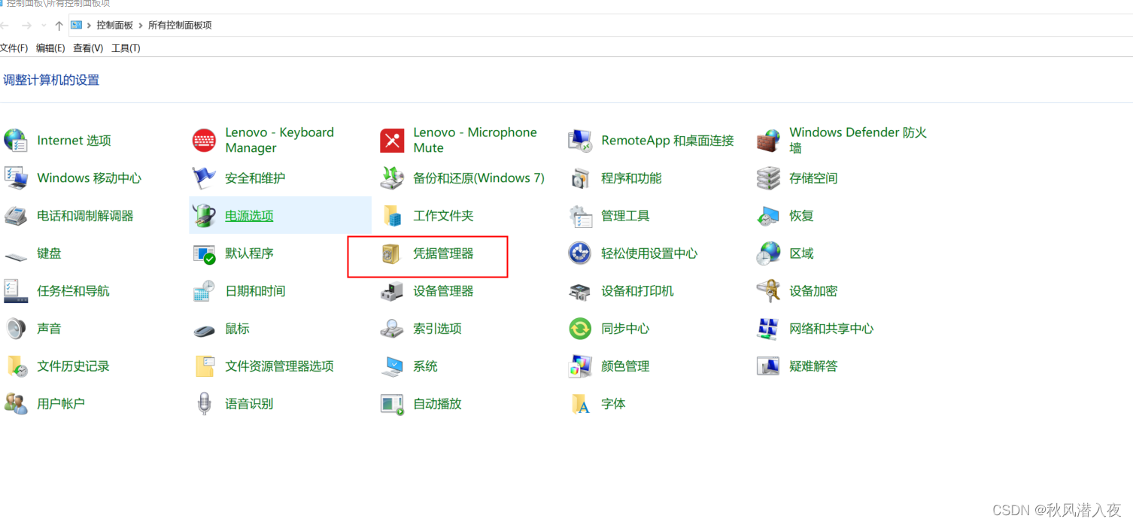Viewport: 1133px width, 525px height.
Task: Click the 系统 computer icon
Action: pos(392,366)
